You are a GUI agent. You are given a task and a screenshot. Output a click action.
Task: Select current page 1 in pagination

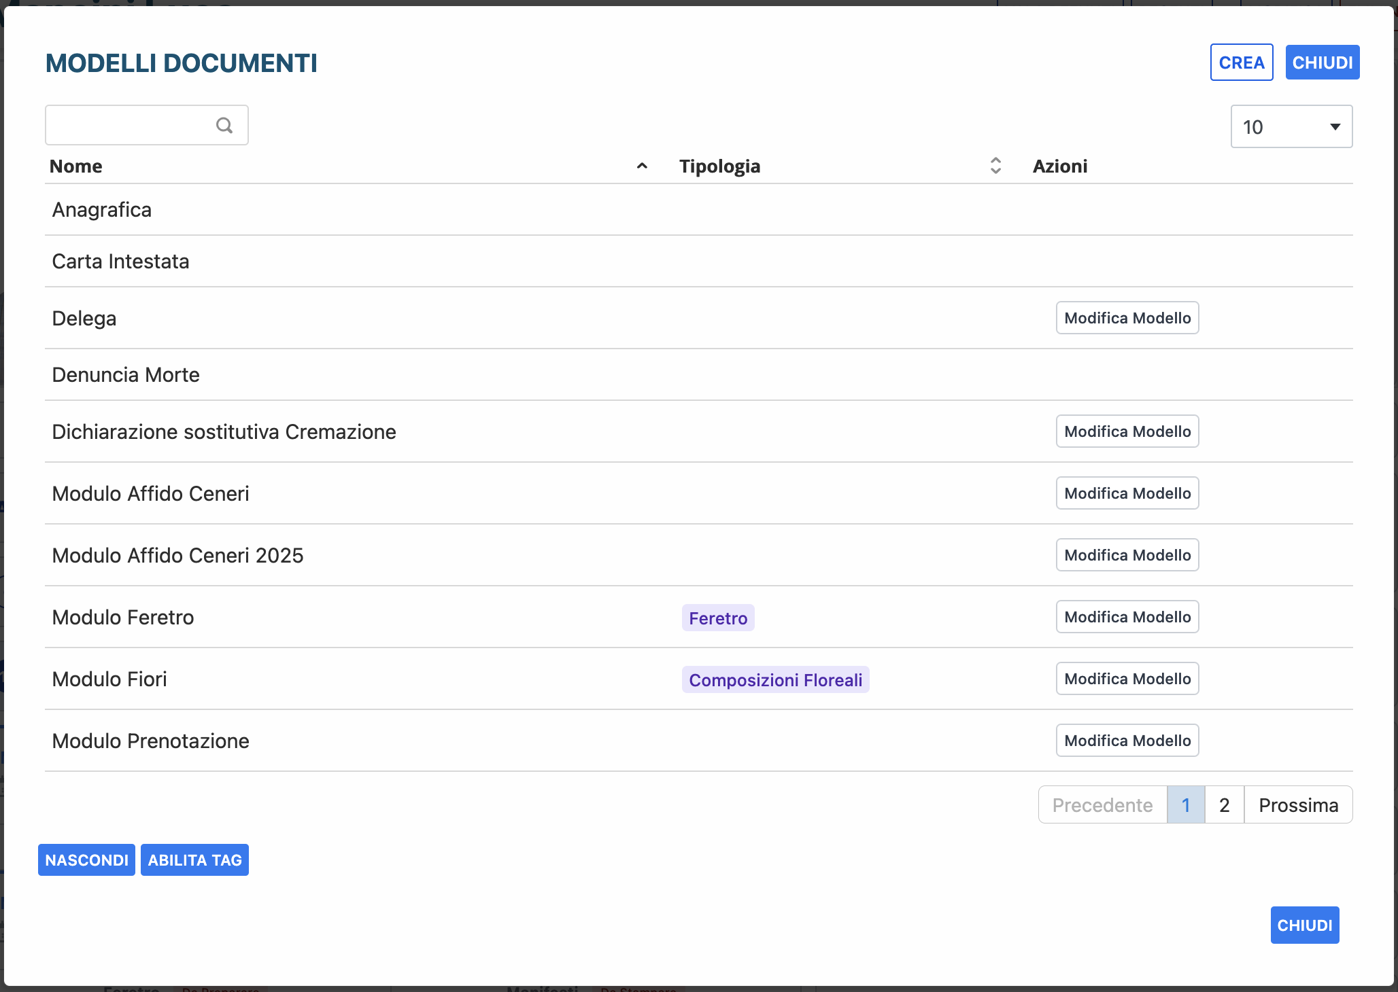[1185, 805]
